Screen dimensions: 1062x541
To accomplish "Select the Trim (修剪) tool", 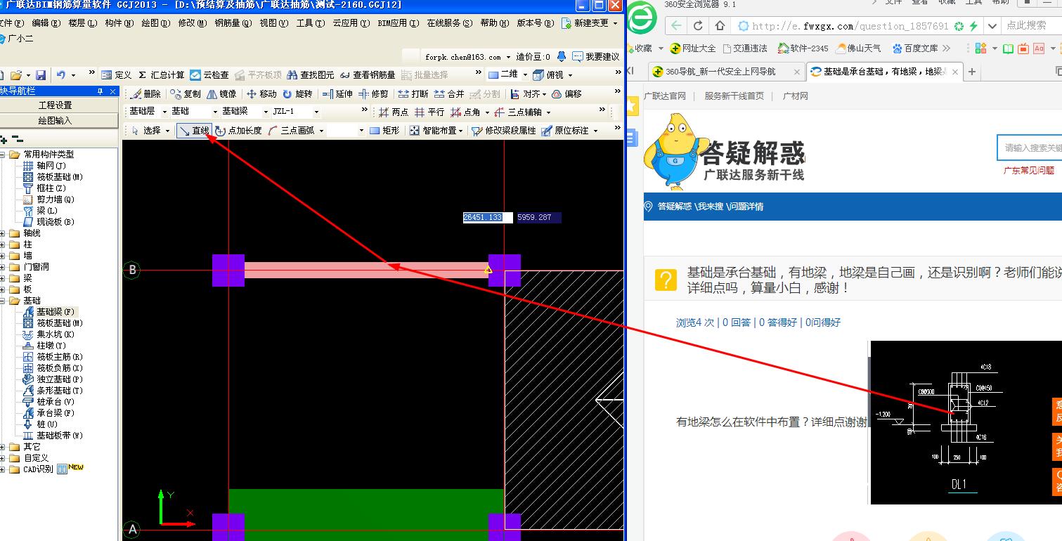I will [373, 93].
